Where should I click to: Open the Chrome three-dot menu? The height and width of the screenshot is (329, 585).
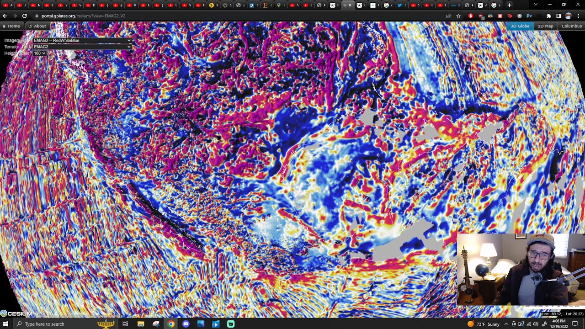[578, 16]
